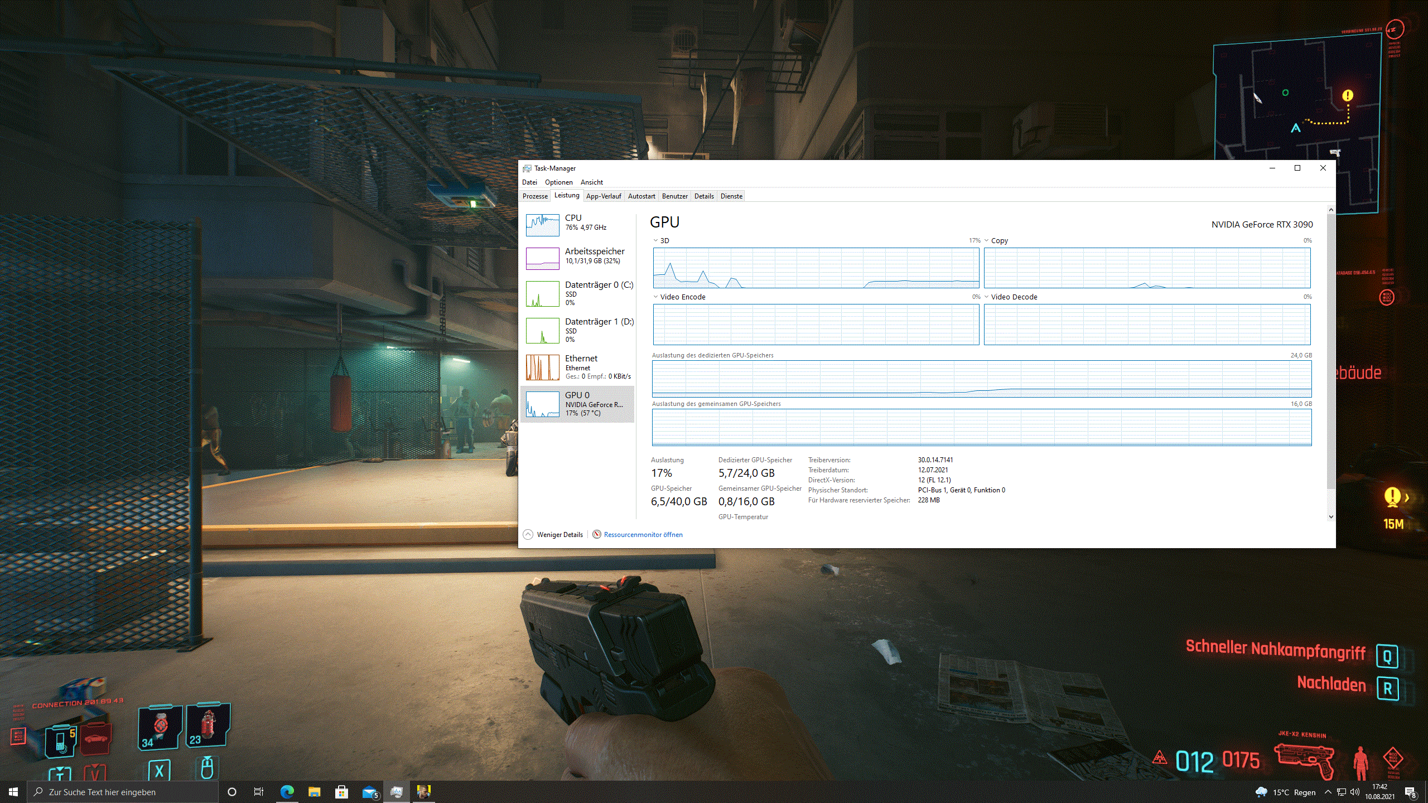
Task: Open the Datei menu
Action: (x=529, y=182)
